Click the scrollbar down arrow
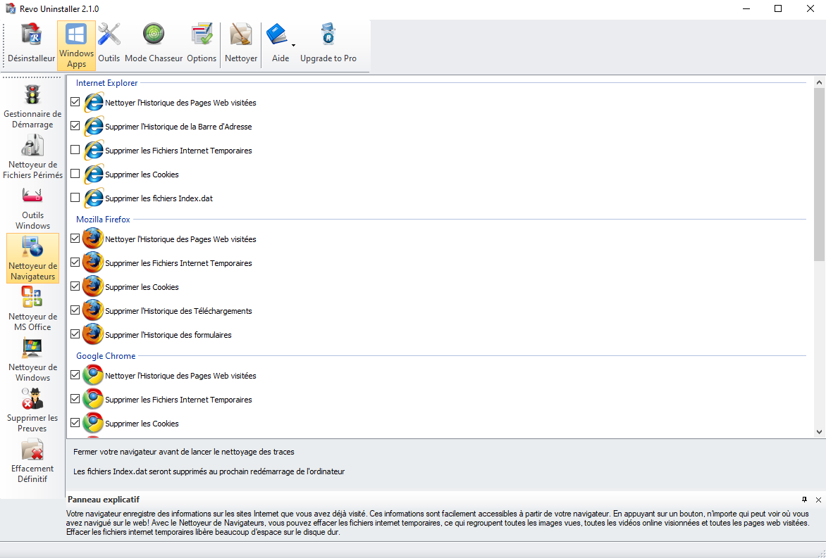Image resolution: width=826 pixels, height=558 pixels. (x=819, y=432)
